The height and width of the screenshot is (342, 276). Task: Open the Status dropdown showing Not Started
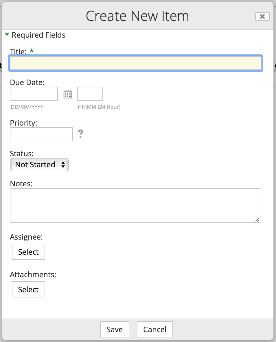39,164
